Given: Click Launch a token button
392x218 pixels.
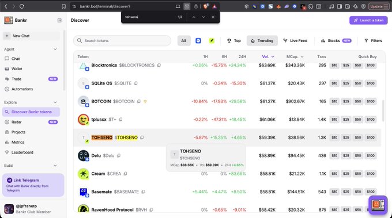Looking at the screenshot, I should (368, 20).
